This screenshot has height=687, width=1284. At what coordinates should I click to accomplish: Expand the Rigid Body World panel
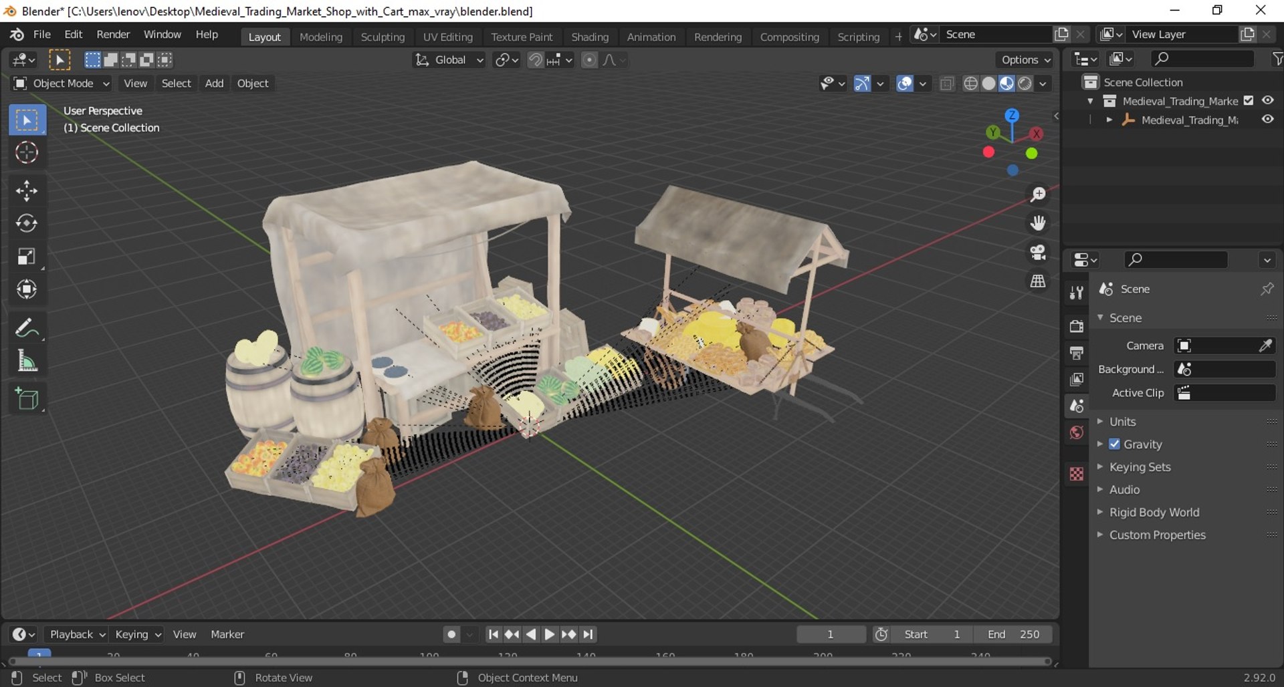click(1154, 513)
